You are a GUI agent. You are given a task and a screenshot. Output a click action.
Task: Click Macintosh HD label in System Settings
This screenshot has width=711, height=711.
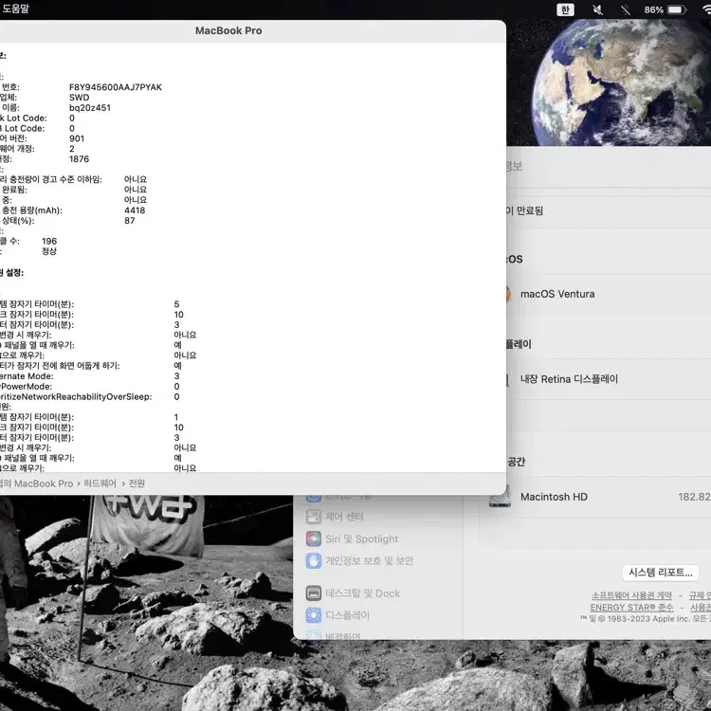pos(554,497)
